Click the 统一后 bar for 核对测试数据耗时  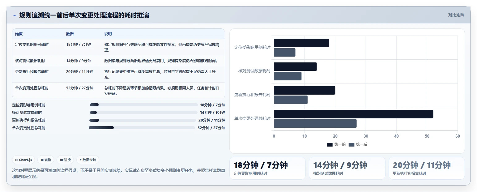point(287,76)
